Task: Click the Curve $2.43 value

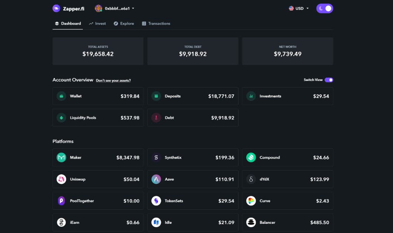Action: pyautogui.click(x=323, y=201)
